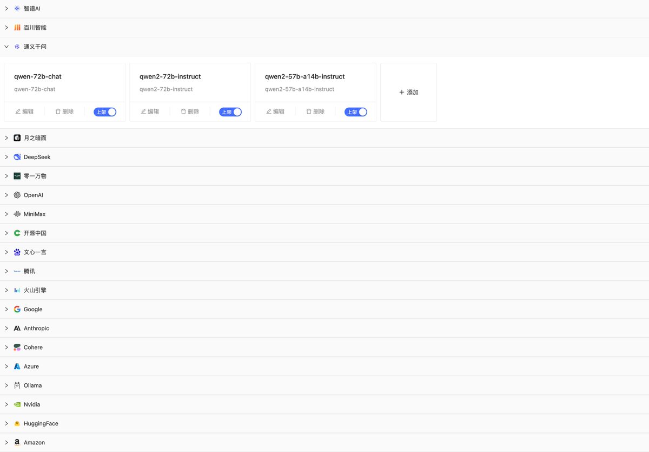The width and height of the screenshot is (649, 452).
Task: Expand the Anthropic section chevron
Action: click(x=6, y=329)
